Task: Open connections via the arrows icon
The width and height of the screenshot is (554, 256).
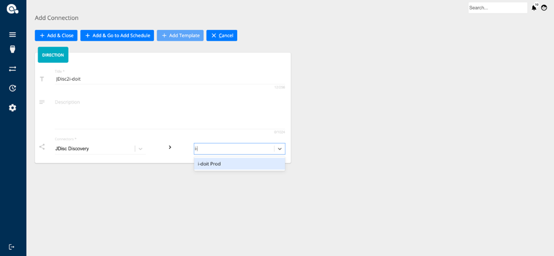Action: (x=12, y=69)
